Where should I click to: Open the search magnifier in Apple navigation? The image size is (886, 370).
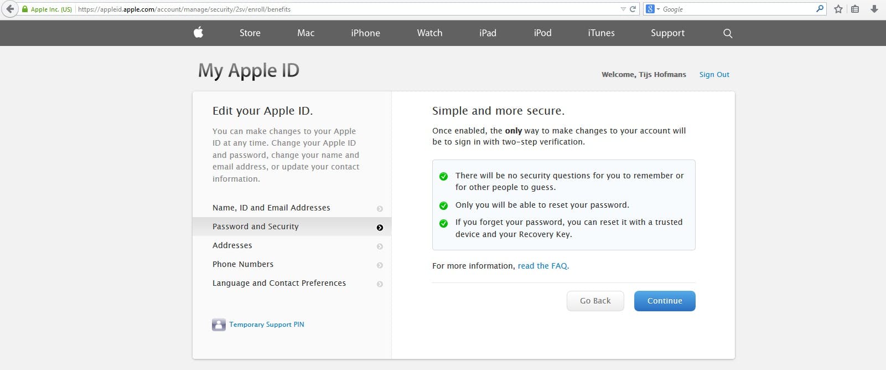[728, 33]
